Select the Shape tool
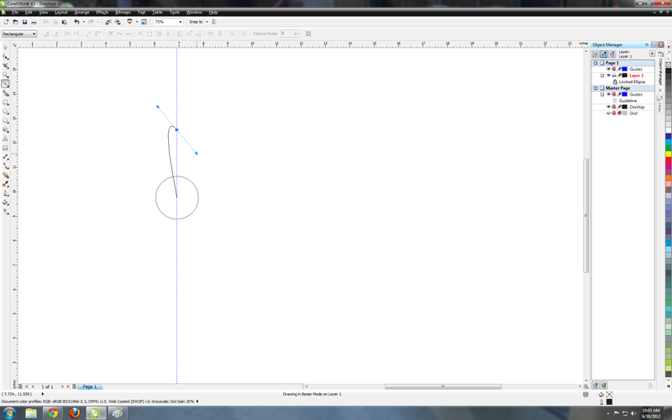 6,56
